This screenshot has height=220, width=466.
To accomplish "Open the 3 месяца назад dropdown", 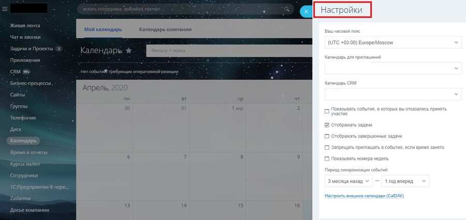I will click(x=348, y=181).
